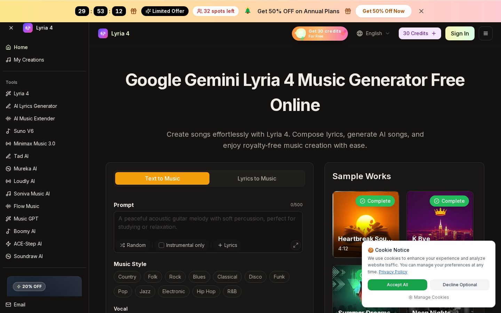
Task: Toggle the Instrumental only checkbox
Action: click(161, 245)
